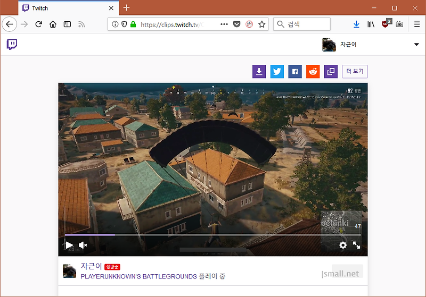The height and width of the screenshot is (297, 426).
Task: Click the RSS feed icon
Action: click(x=81, y=24)
